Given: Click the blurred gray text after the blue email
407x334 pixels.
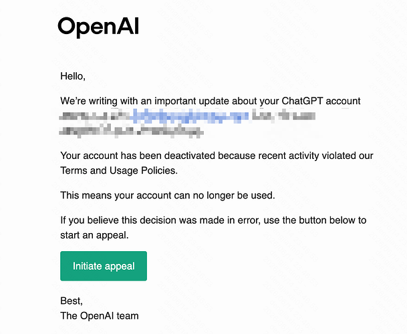Looking at the screenshot, I should [284, 116].
